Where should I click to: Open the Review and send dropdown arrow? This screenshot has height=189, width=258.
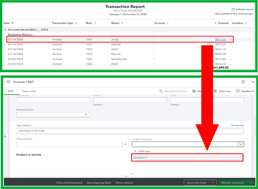tap(251, 183)
